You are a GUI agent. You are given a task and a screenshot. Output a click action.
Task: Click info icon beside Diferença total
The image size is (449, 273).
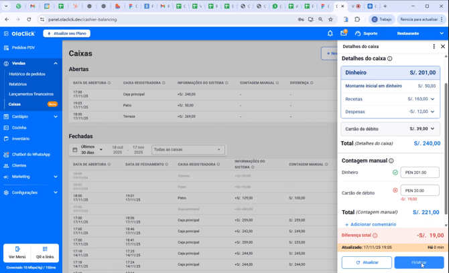[375, 236]
